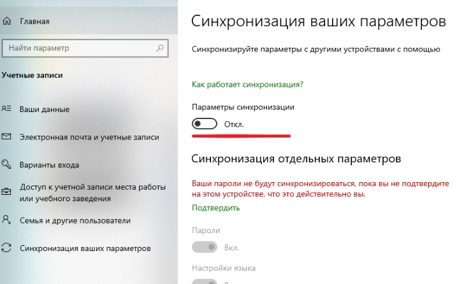Select Семья и другие пользователи
This screenshot has height=284, width=464.
[x=75, y=220]
